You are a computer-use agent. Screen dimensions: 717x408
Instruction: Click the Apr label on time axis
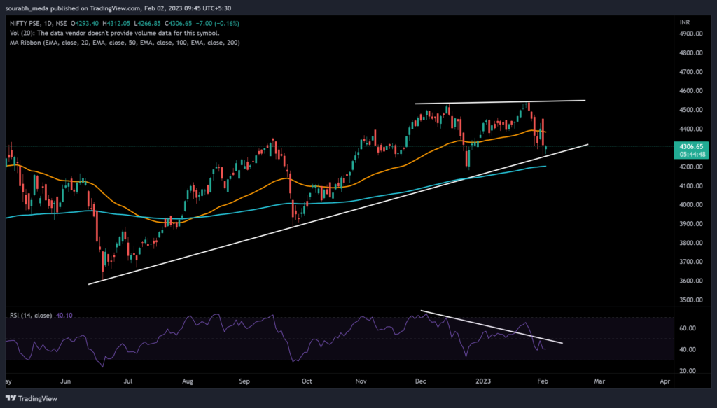click(665, 381)
